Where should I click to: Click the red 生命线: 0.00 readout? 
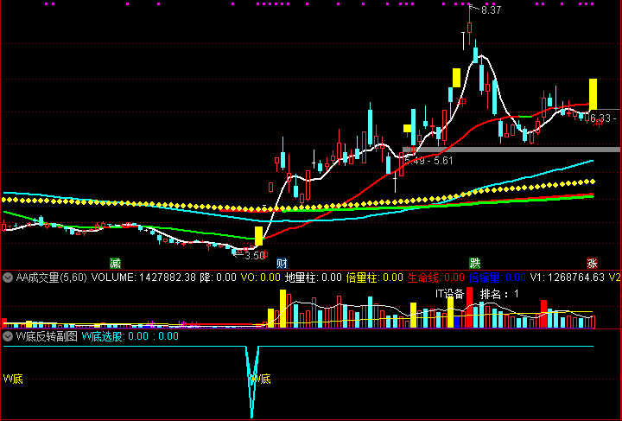click(x=435, y=277)
